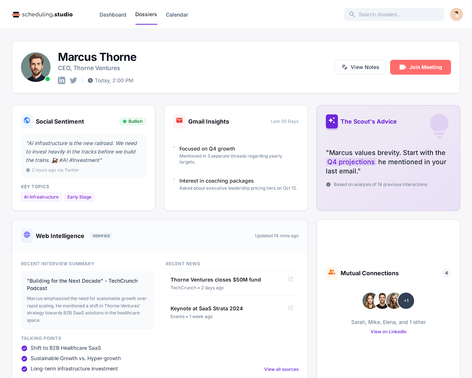Click the Bullish sentiment badge
Viewport: 472px width, 378px height.
point(133,121)
